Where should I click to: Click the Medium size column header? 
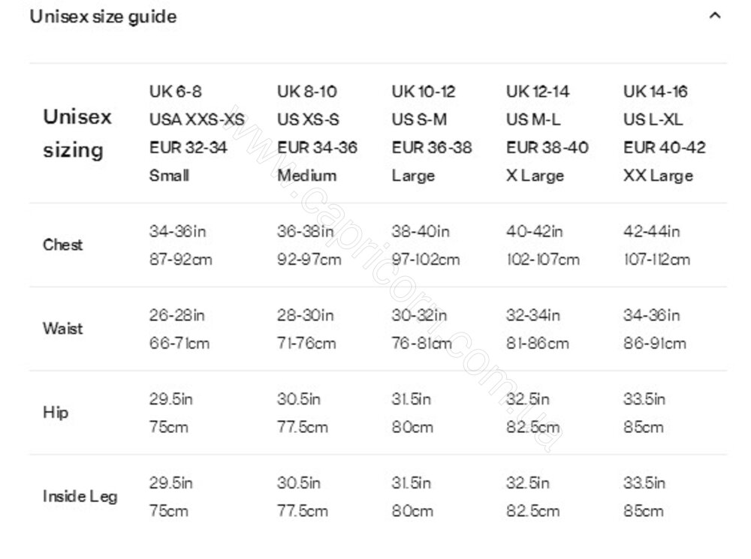[x=306, y=176]
